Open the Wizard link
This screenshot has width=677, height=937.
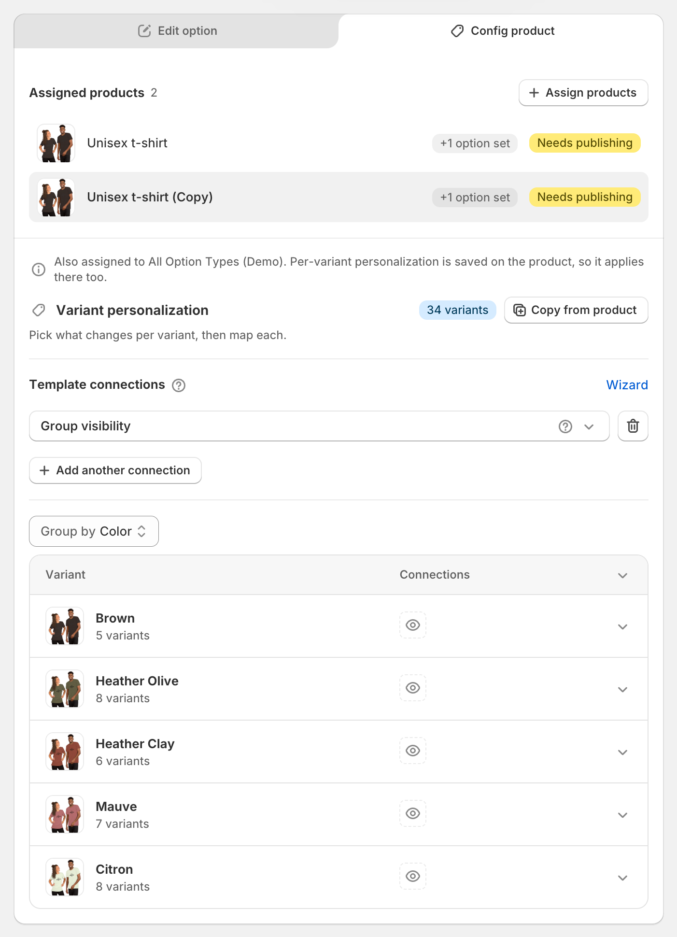click(x=627, y=385)
